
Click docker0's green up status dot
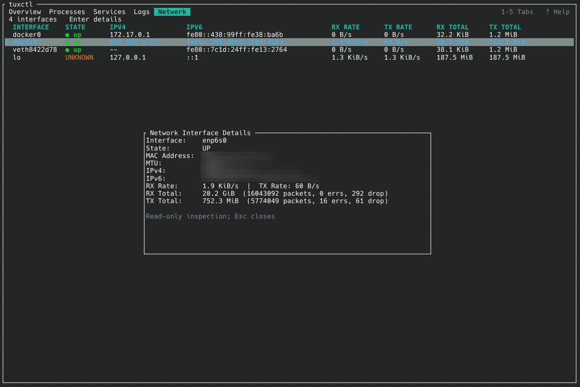tap(67, 35)
